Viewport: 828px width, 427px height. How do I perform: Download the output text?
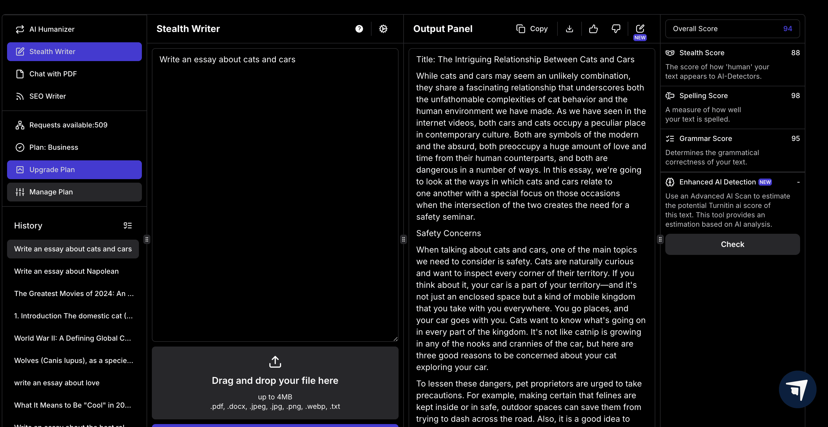coord(569,29)
